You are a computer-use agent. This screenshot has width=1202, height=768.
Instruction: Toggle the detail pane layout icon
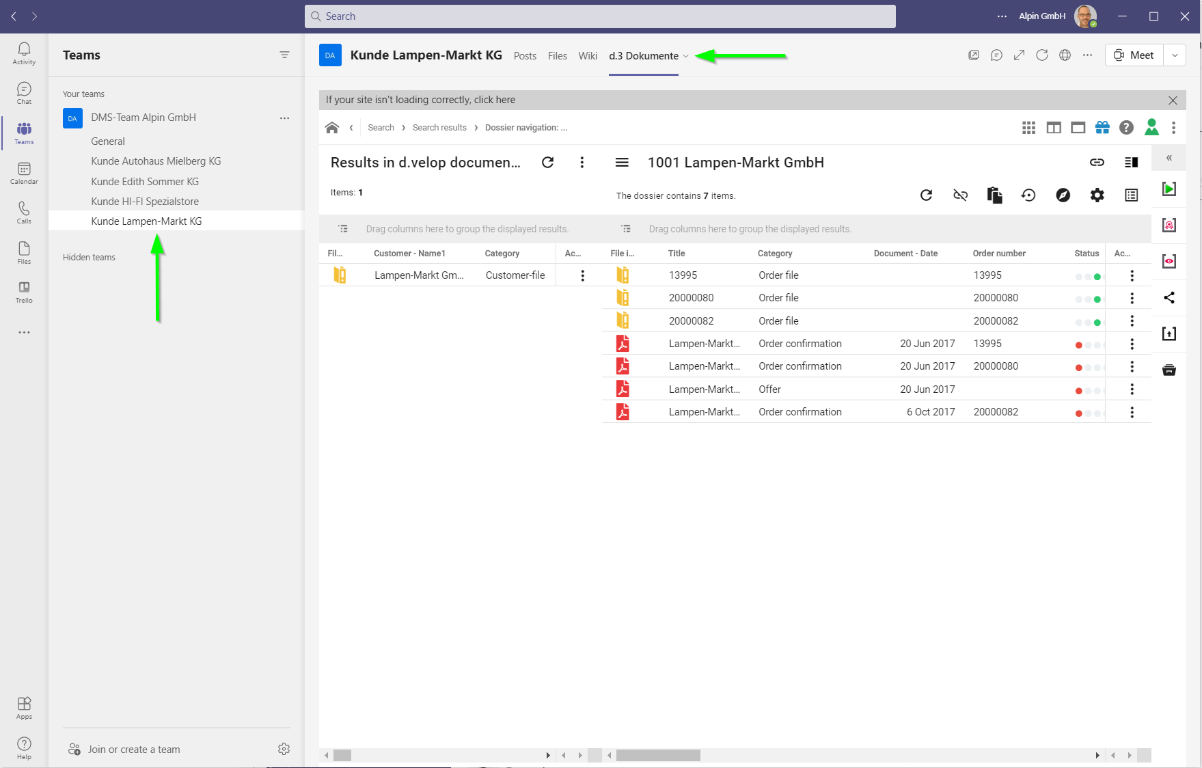(1131, 162)
